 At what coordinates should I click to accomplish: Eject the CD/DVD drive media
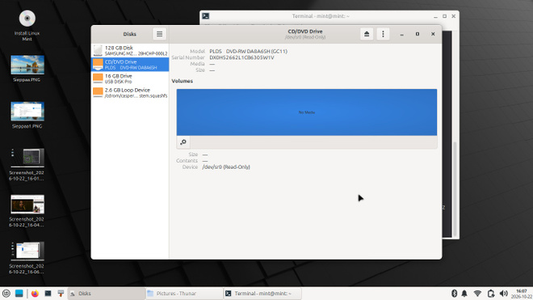coord(367,34)
